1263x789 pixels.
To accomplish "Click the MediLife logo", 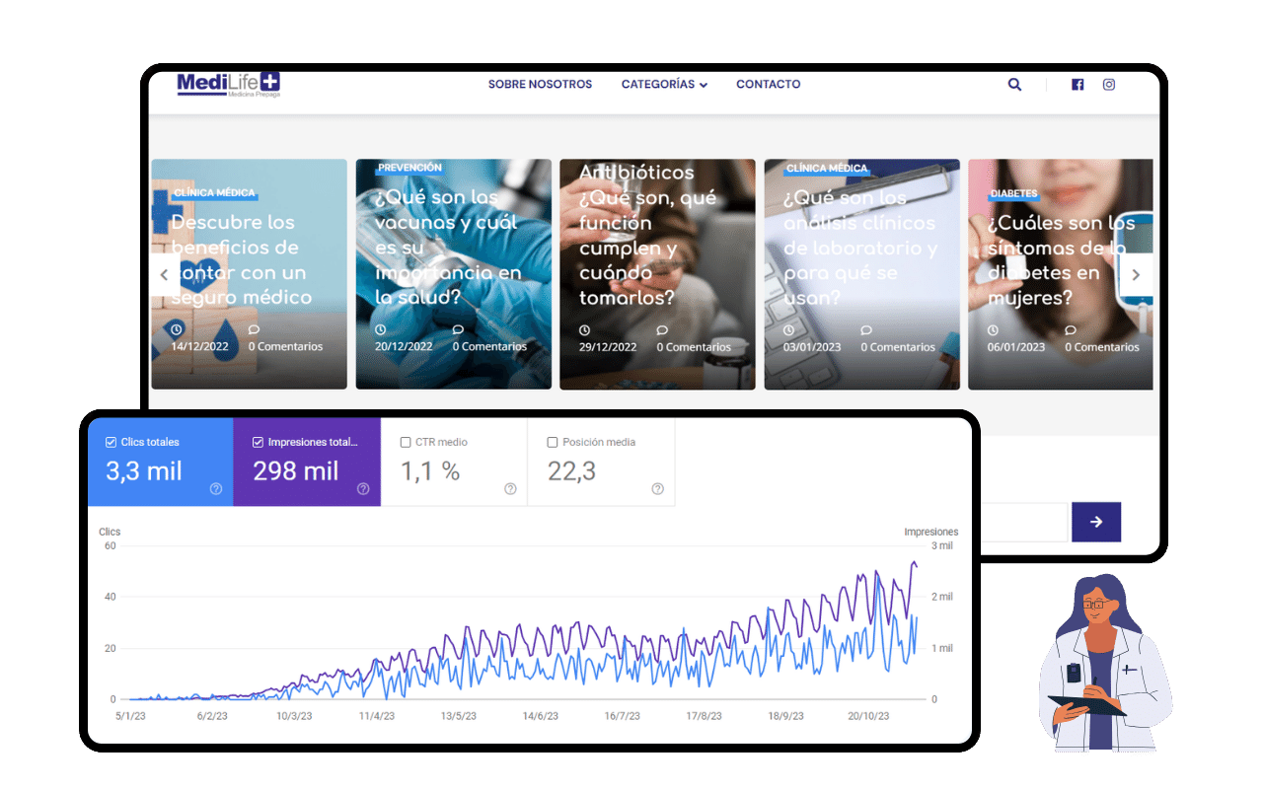I will (x=229, y=85).
